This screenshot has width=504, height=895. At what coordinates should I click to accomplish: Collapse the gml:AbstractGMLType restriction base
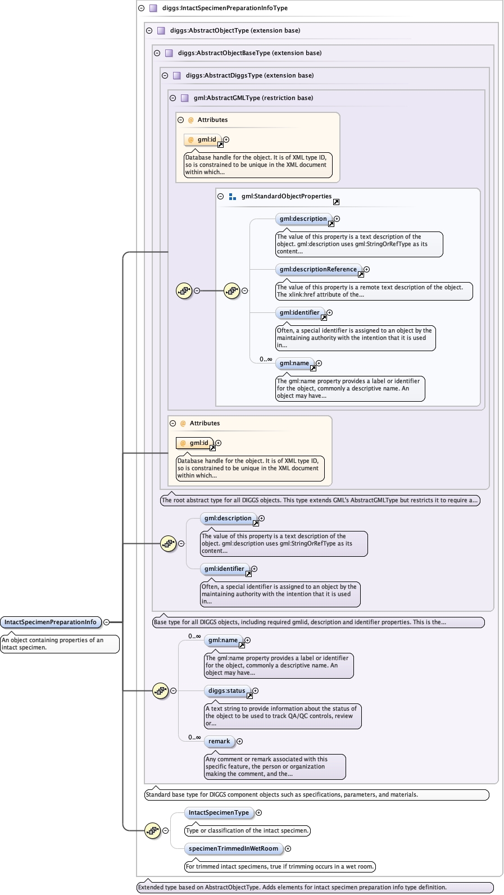click(173, 98)
